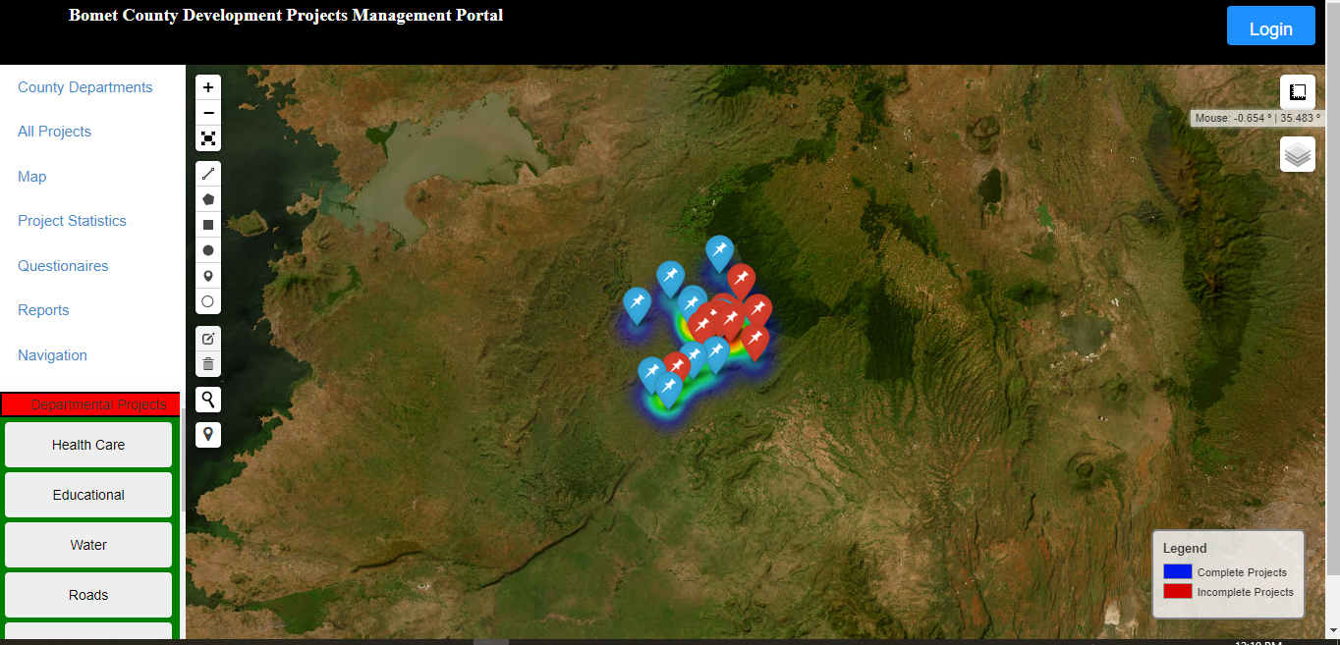Screen dimensions: 1340x645
Task: Click the edit layers tool
Action: point(208,339)
